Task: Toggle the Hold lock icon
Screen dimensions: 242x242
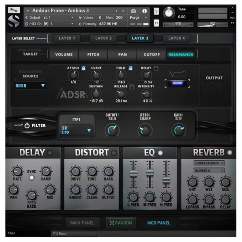Action: (131, 68)
